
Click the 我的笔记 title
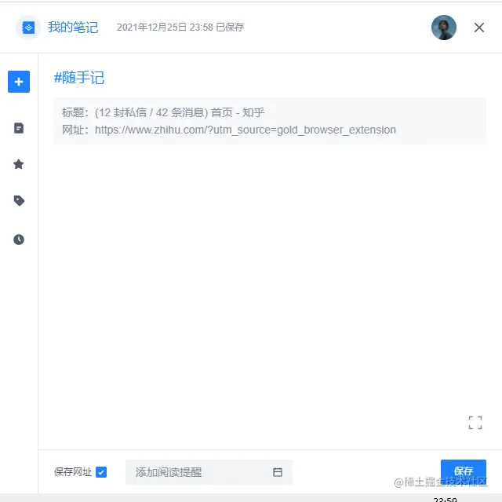pyautogui.click(x=73, y=27)
